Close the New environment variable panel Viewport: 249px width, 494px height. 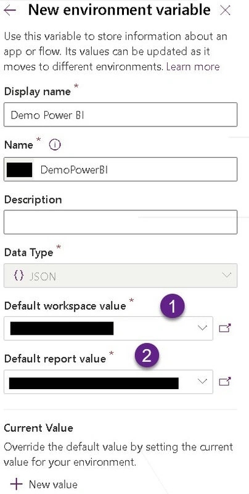coord(225,10)
